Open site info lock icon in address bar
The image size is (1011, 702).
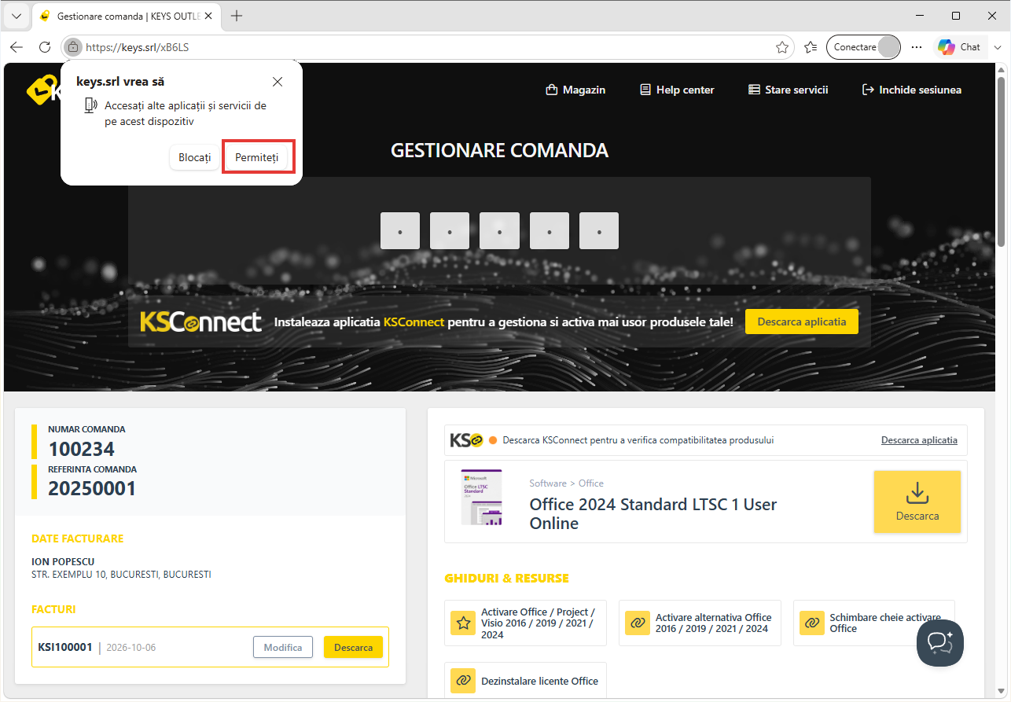[x=73, y=47]
